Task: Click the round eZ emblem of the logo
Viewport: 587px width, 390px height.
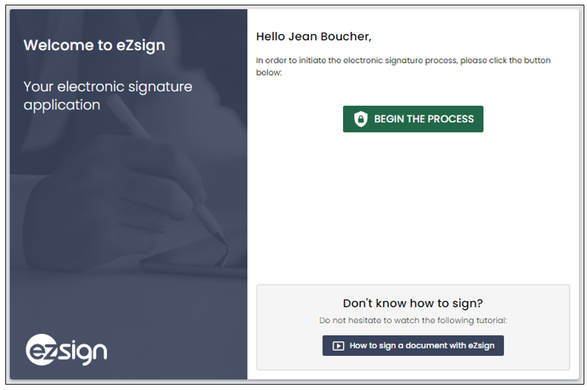Action: pos(41,349)
